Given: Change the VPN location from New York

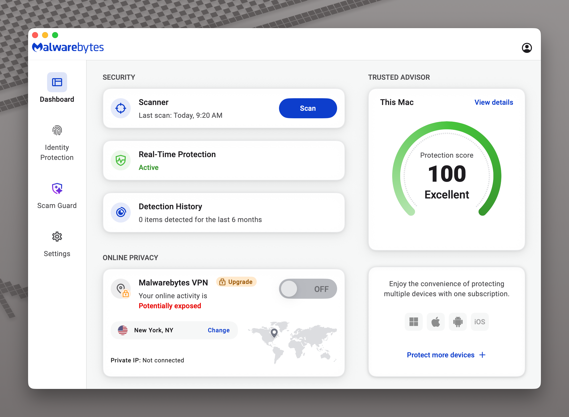Looking at the screenshot, I should tap(218, 330).
